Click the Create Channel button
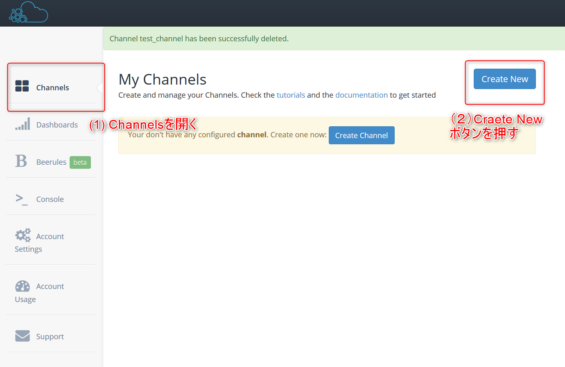This screenshot has height=367, width=565. 361,135
